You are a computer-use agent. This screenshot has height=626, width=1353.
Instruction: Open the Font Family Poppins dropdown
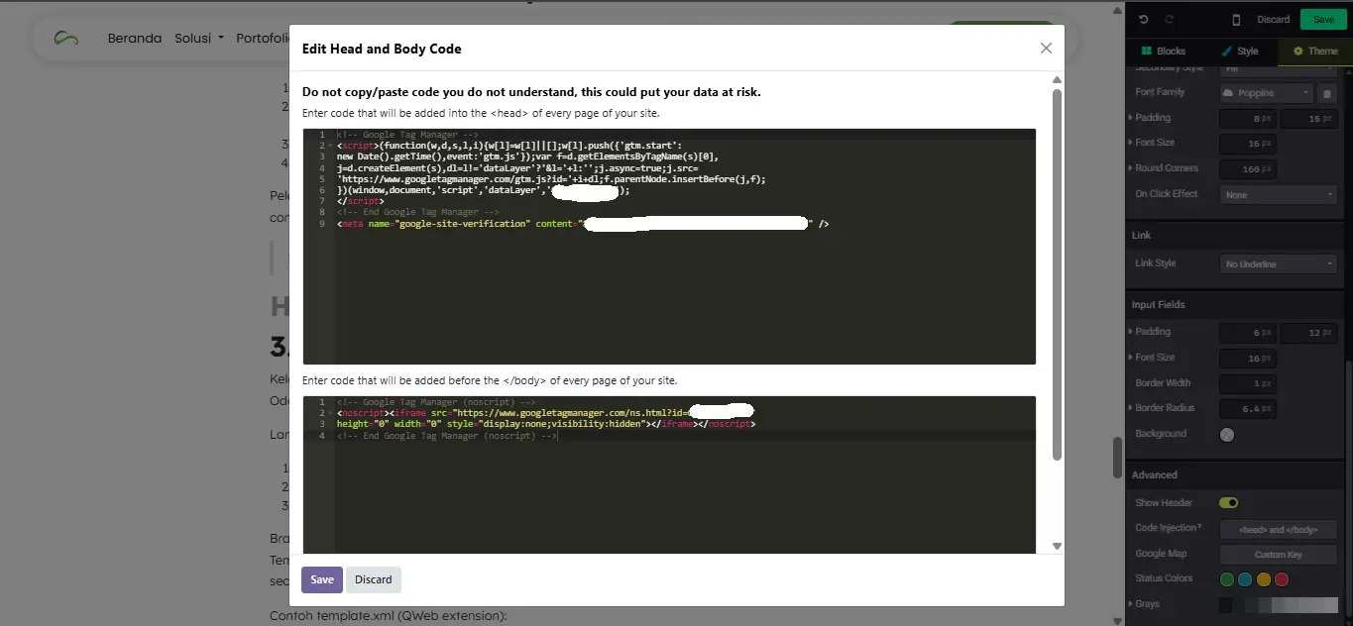(x=1265, y=93)
